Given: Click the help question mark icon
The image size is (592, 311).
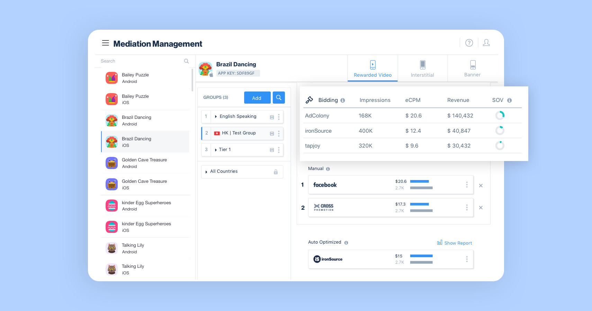Looking at the screenshot, I should tap(469, 43).
